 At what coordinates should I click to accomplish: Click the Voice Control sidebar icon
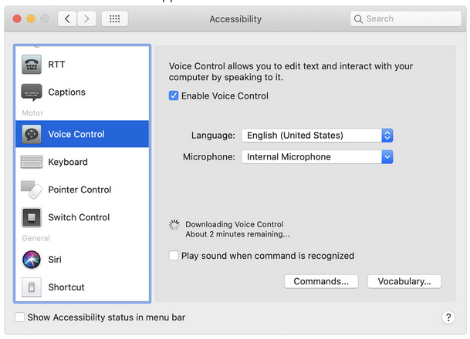coord(32,134)
